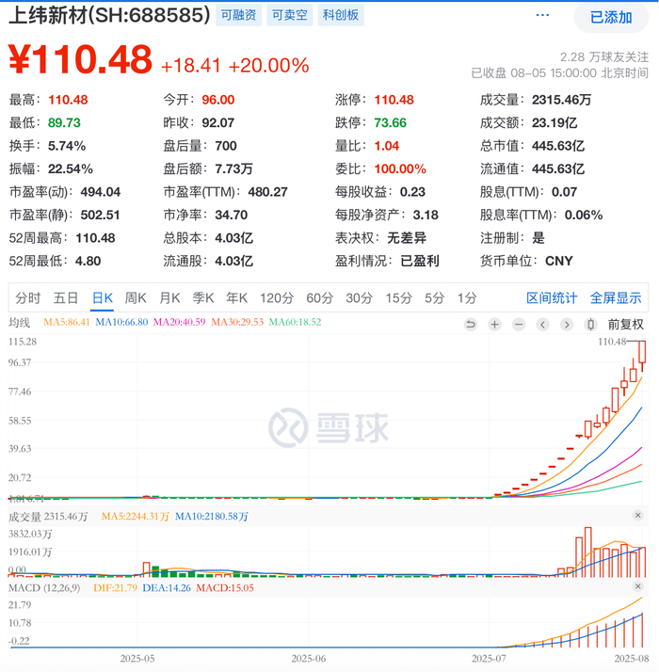The image size is (659, 672).
Task: Click the MA30:29.53 moving average label
Action: (x=237, y=322)
